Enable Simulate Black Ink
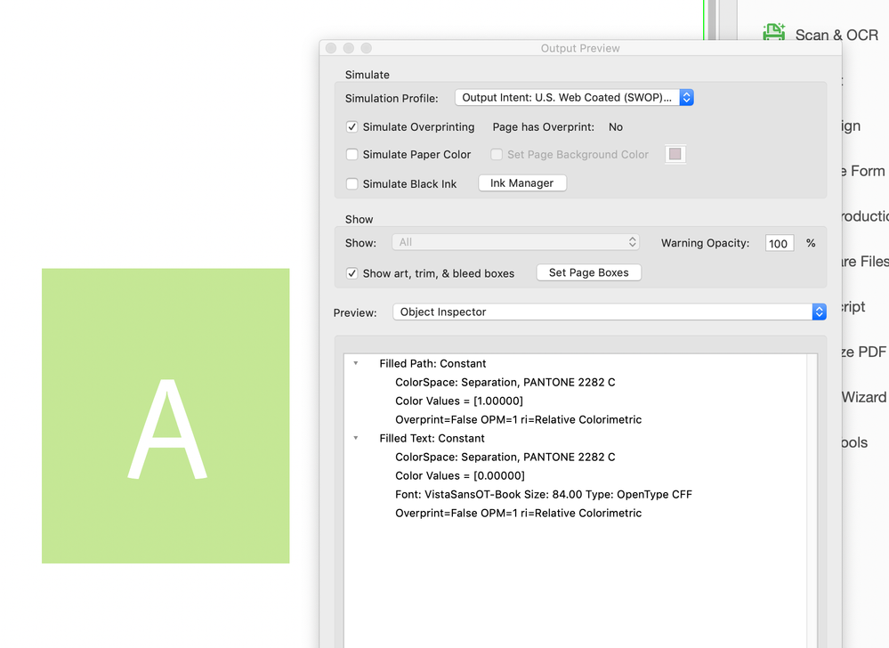889x648 pixels. [x=352, y=183]
